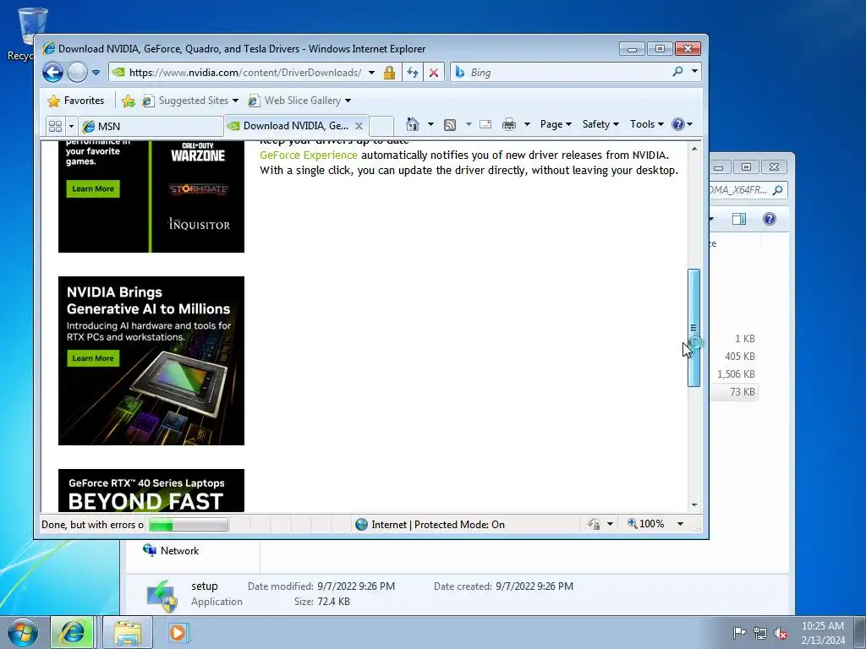The width and height of the screenshot is (866, 649).
Task: Expand the Print options dropdown arrow
Action: coord(527,124)
